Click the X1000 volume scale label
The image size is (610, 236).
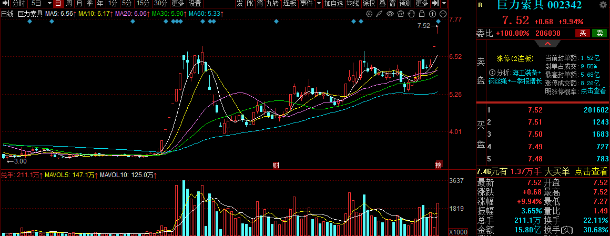457,231
